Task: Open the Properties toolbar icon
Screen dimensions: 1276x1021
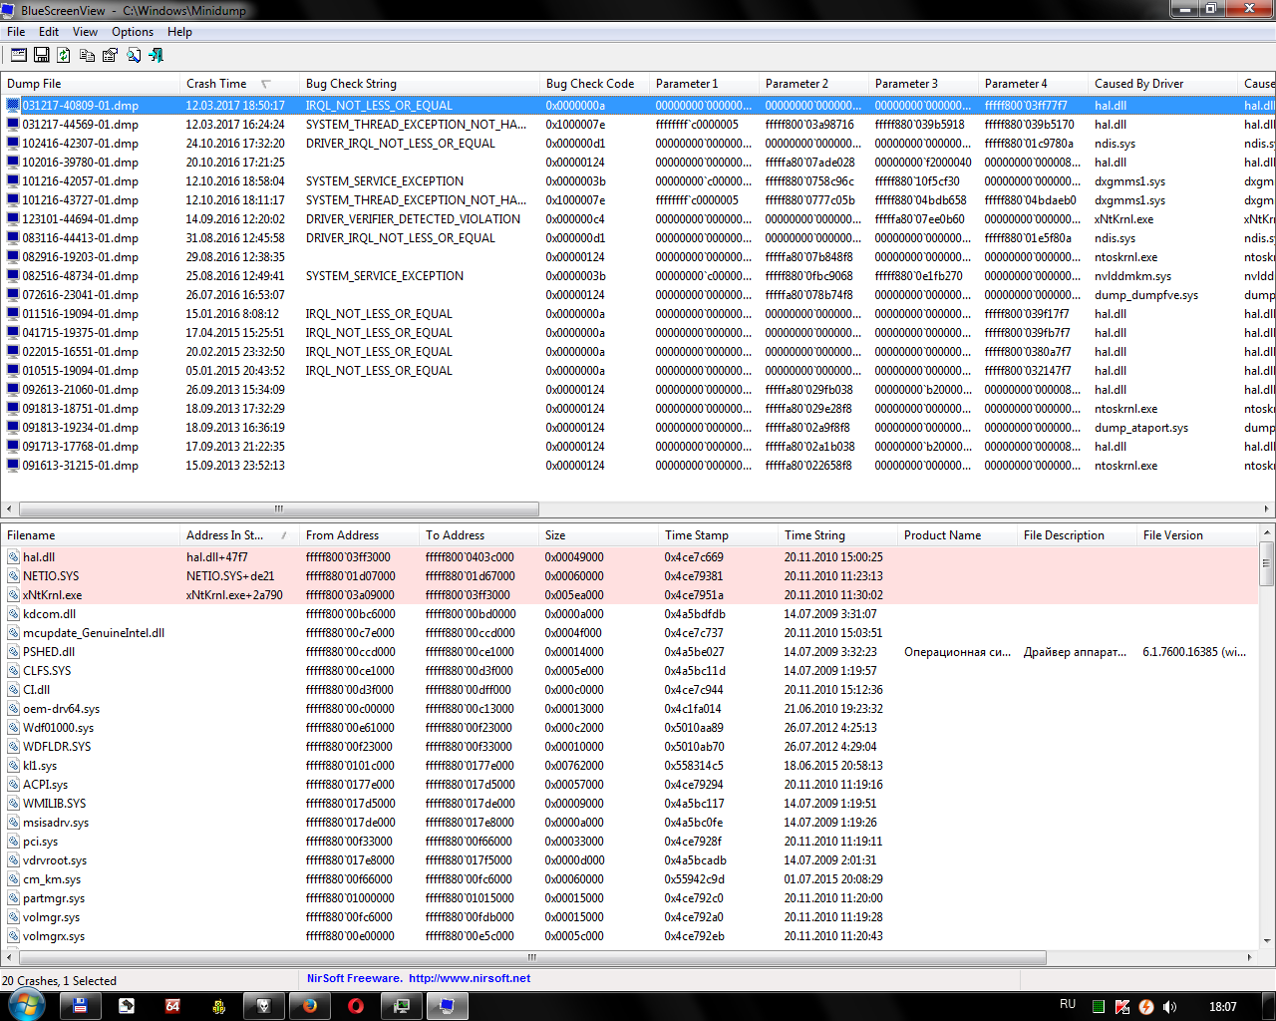Action: (110, 55)
